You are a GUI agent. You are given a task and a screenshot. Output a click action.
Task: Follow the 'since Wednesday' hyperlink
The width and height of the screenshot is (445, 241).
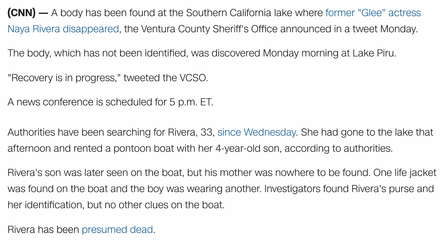(x=256, y=132)
